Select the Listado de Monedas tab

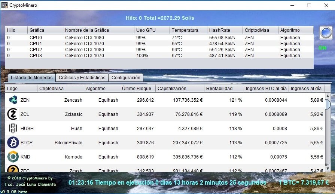[x=31, y=78]
